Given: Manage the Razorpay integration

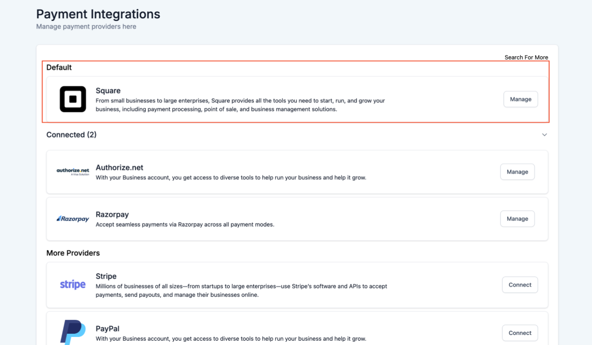Looking at the screenshot, I should pyautogui.click(x=517, y=219).
